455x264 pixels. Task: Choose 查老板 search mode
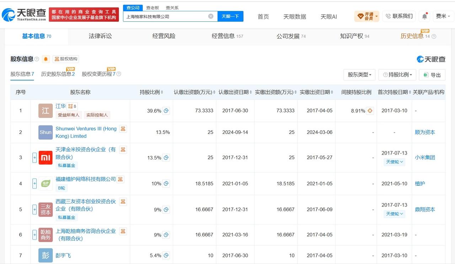(x=153, y=7)
